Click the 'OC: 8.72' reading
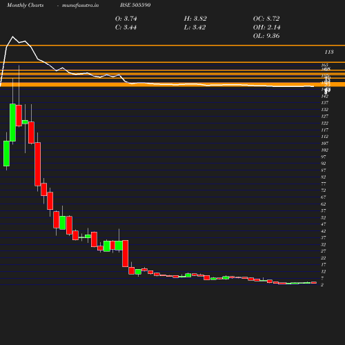 266,19
